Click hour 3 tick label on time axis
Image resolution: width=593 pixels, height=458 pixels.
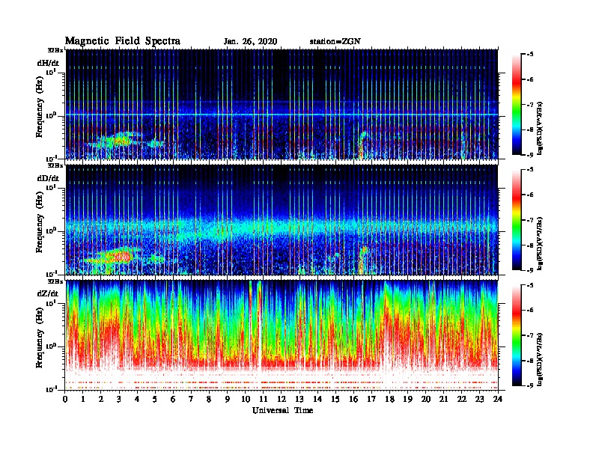119,400
